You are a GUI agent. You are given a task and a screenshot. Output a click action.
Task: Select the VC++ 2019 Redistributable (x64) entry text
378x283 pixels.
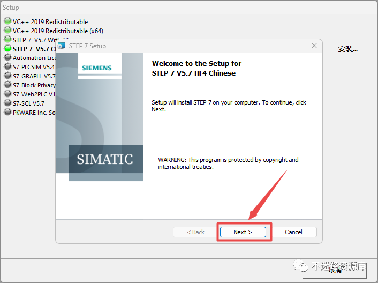58,31
